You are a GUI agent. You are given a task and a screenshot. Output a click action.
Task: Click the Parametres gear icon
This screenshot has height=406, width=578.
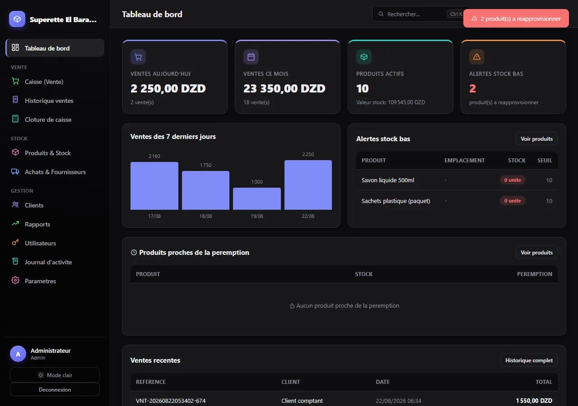15,281
